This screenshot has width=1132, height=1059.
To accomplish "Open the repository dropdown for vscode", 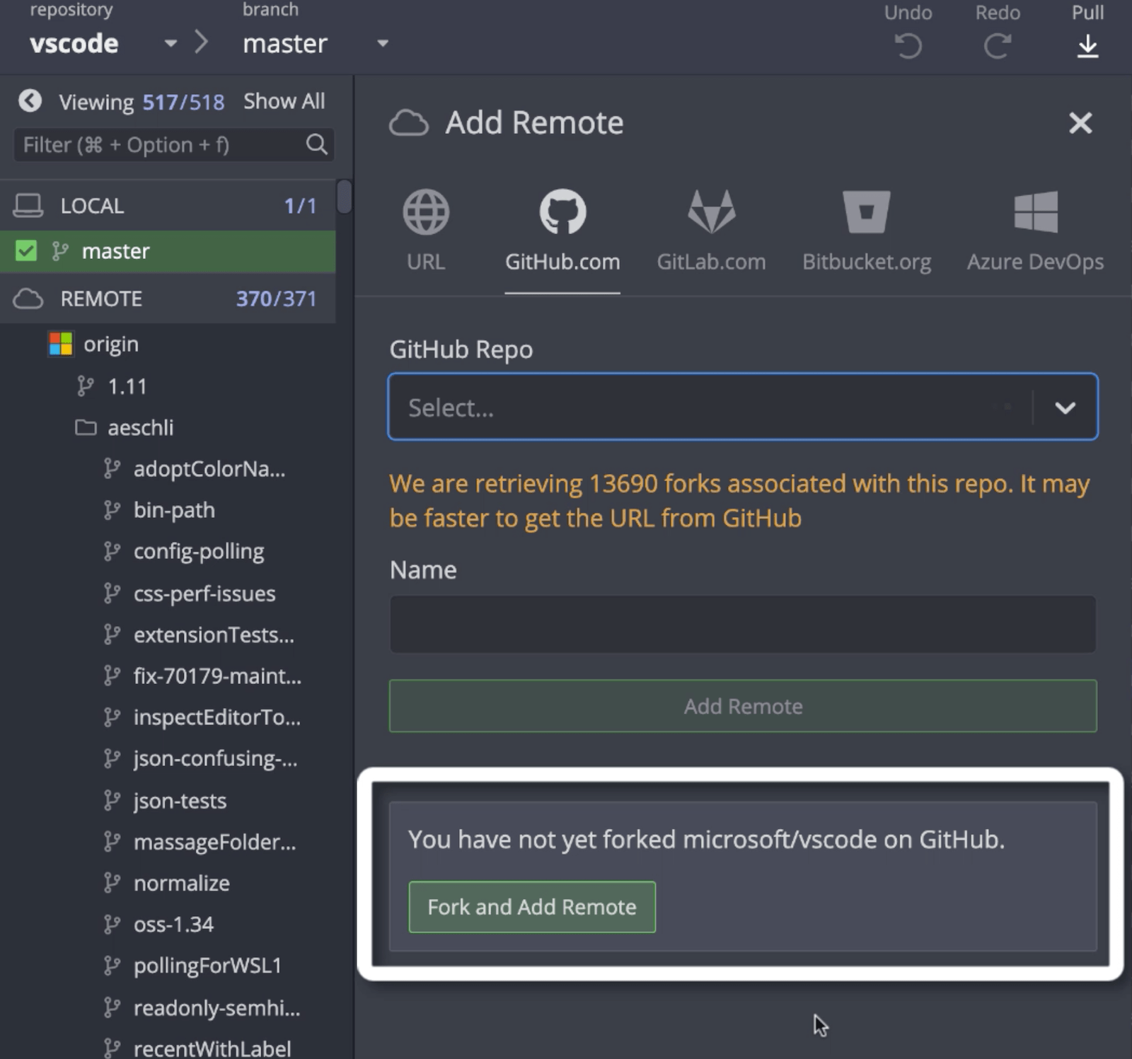I will (x=170, y=43).
